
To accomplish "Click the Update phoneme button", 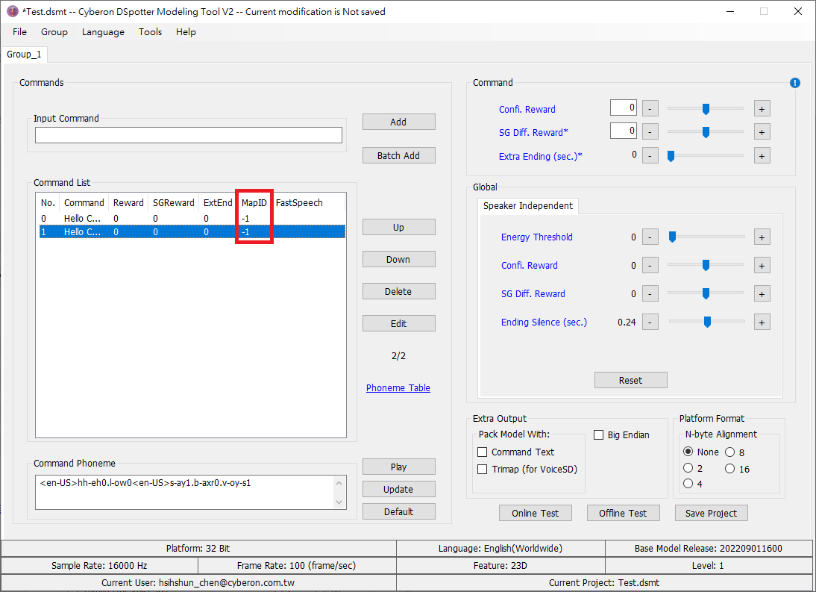I will (x=398, y=490).
